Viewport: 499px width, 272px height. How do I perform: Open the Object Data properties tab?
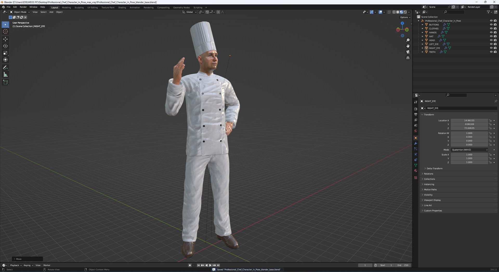416,165
